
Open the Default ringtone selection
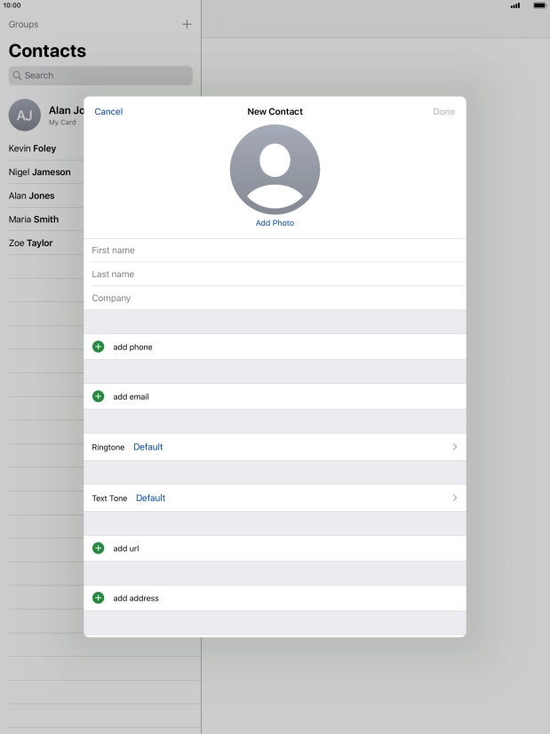point(148,447)
